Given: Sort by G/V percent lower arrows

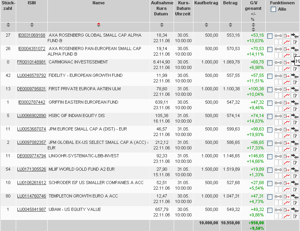Looking at the screenshot, I should coord(253,30).
